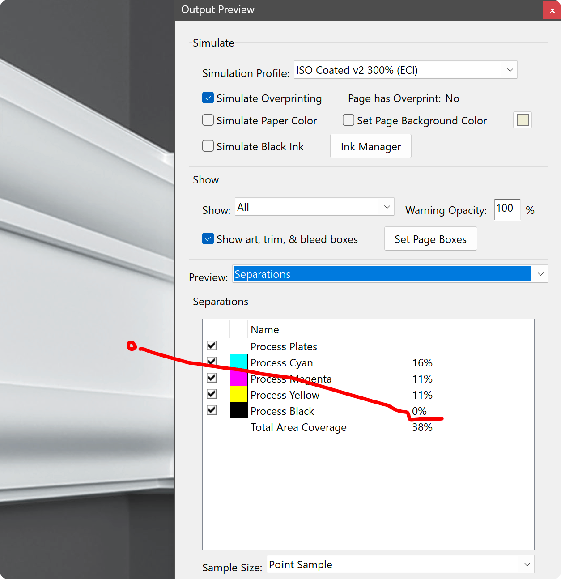Open the Ink Manager

[370, 146]
